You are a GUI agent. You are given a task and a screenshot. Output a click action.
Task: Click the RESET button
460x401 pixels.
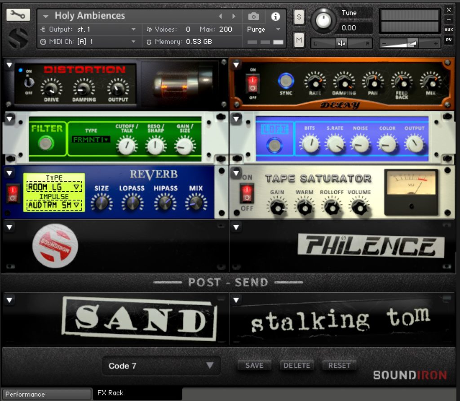(339, 365)
